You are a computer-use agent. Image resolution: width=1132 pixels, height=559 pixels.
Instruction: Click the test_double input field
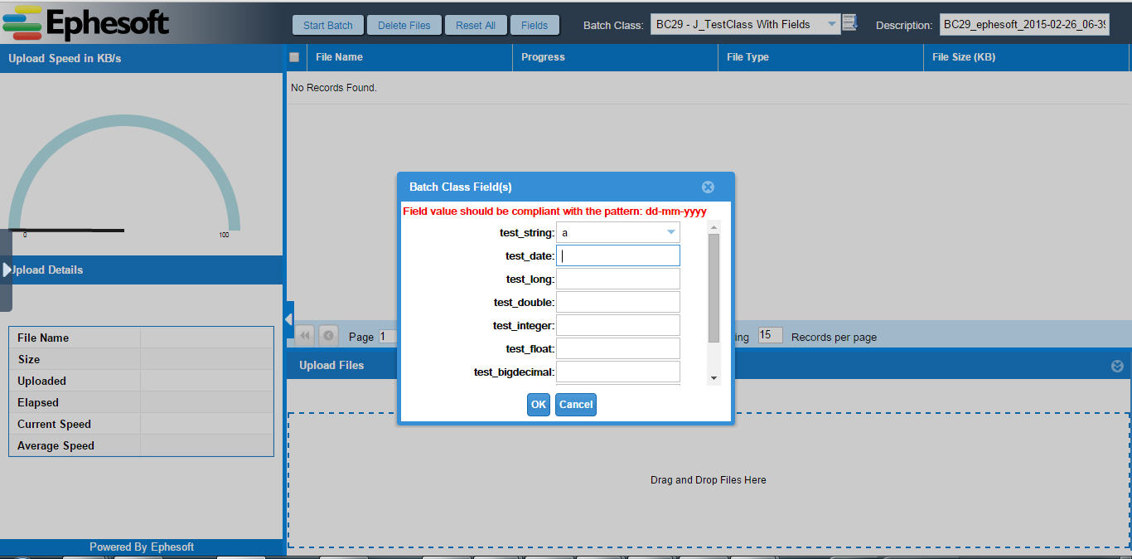coord(618,302)
